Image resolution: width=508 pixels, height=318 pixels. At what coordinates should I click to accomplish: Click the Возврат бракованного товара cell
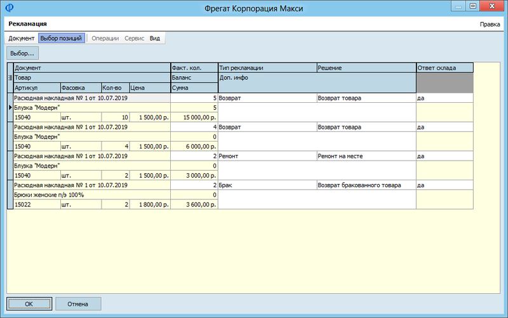[x=366, y=185]
